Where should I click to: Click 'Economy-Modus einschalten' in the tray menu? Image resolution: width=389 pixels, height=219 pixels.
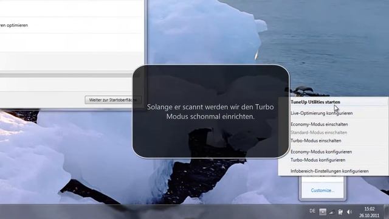(x=319, y=124)
